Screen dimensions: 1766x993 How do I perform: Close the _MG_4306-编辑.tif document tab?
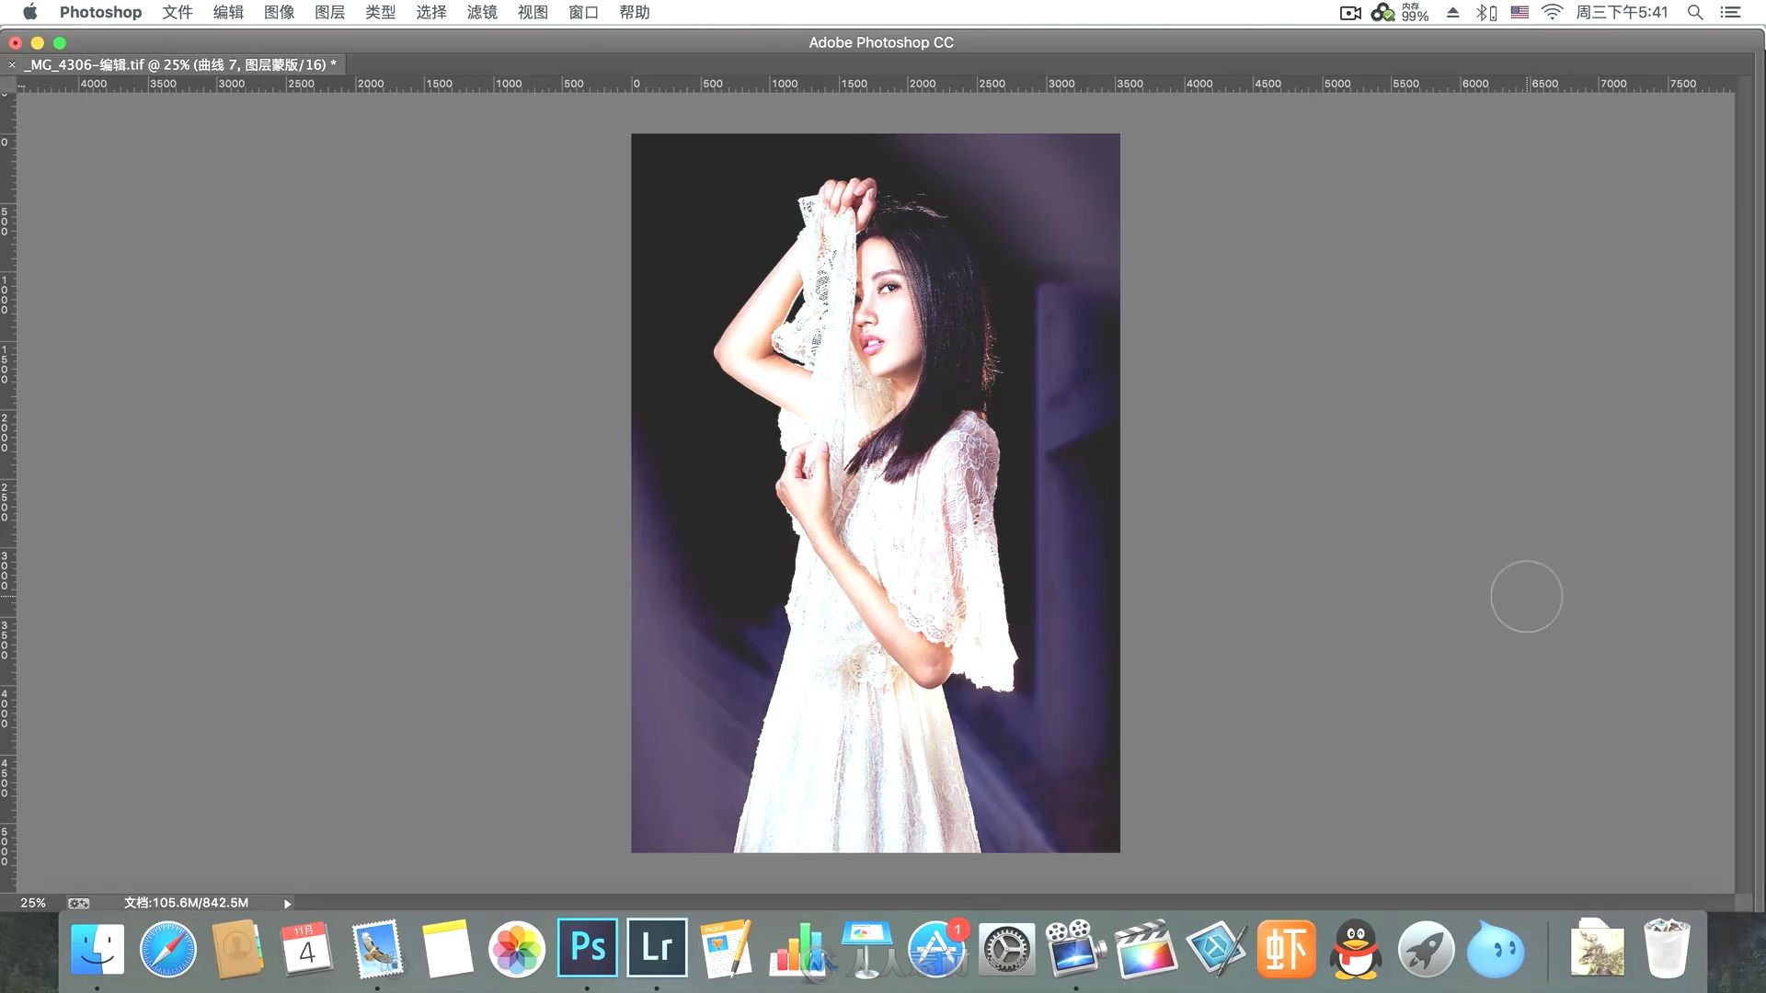pos(12,64)
